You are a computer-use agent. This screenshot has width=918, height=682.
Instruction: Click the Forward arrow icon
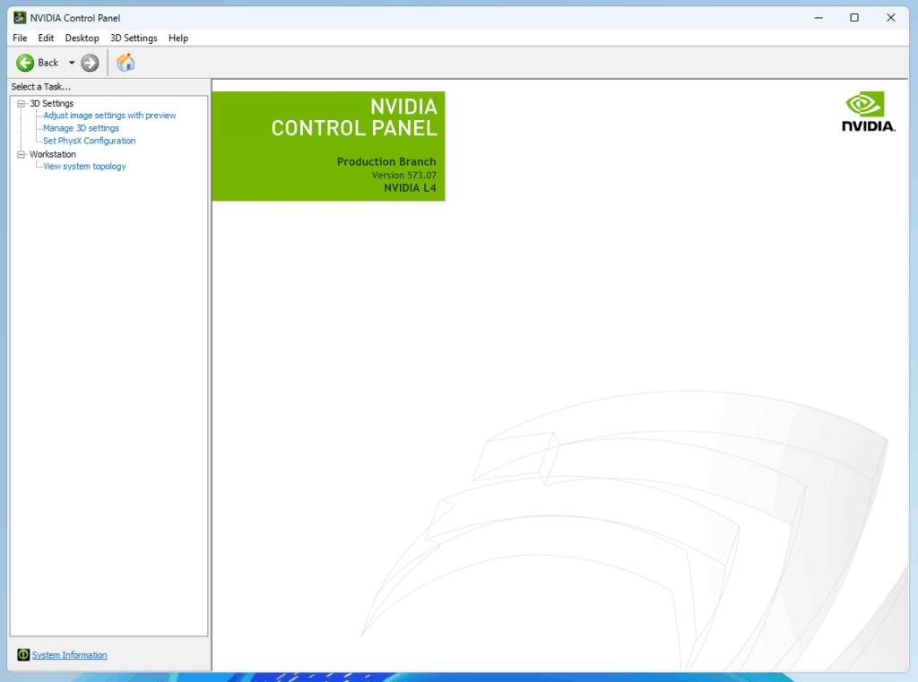[x=90, y=63]
